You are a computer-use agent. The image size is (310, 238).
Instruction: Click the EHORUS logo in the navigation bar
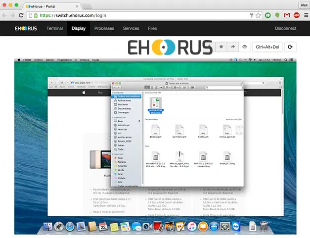(x=26, y=28)
